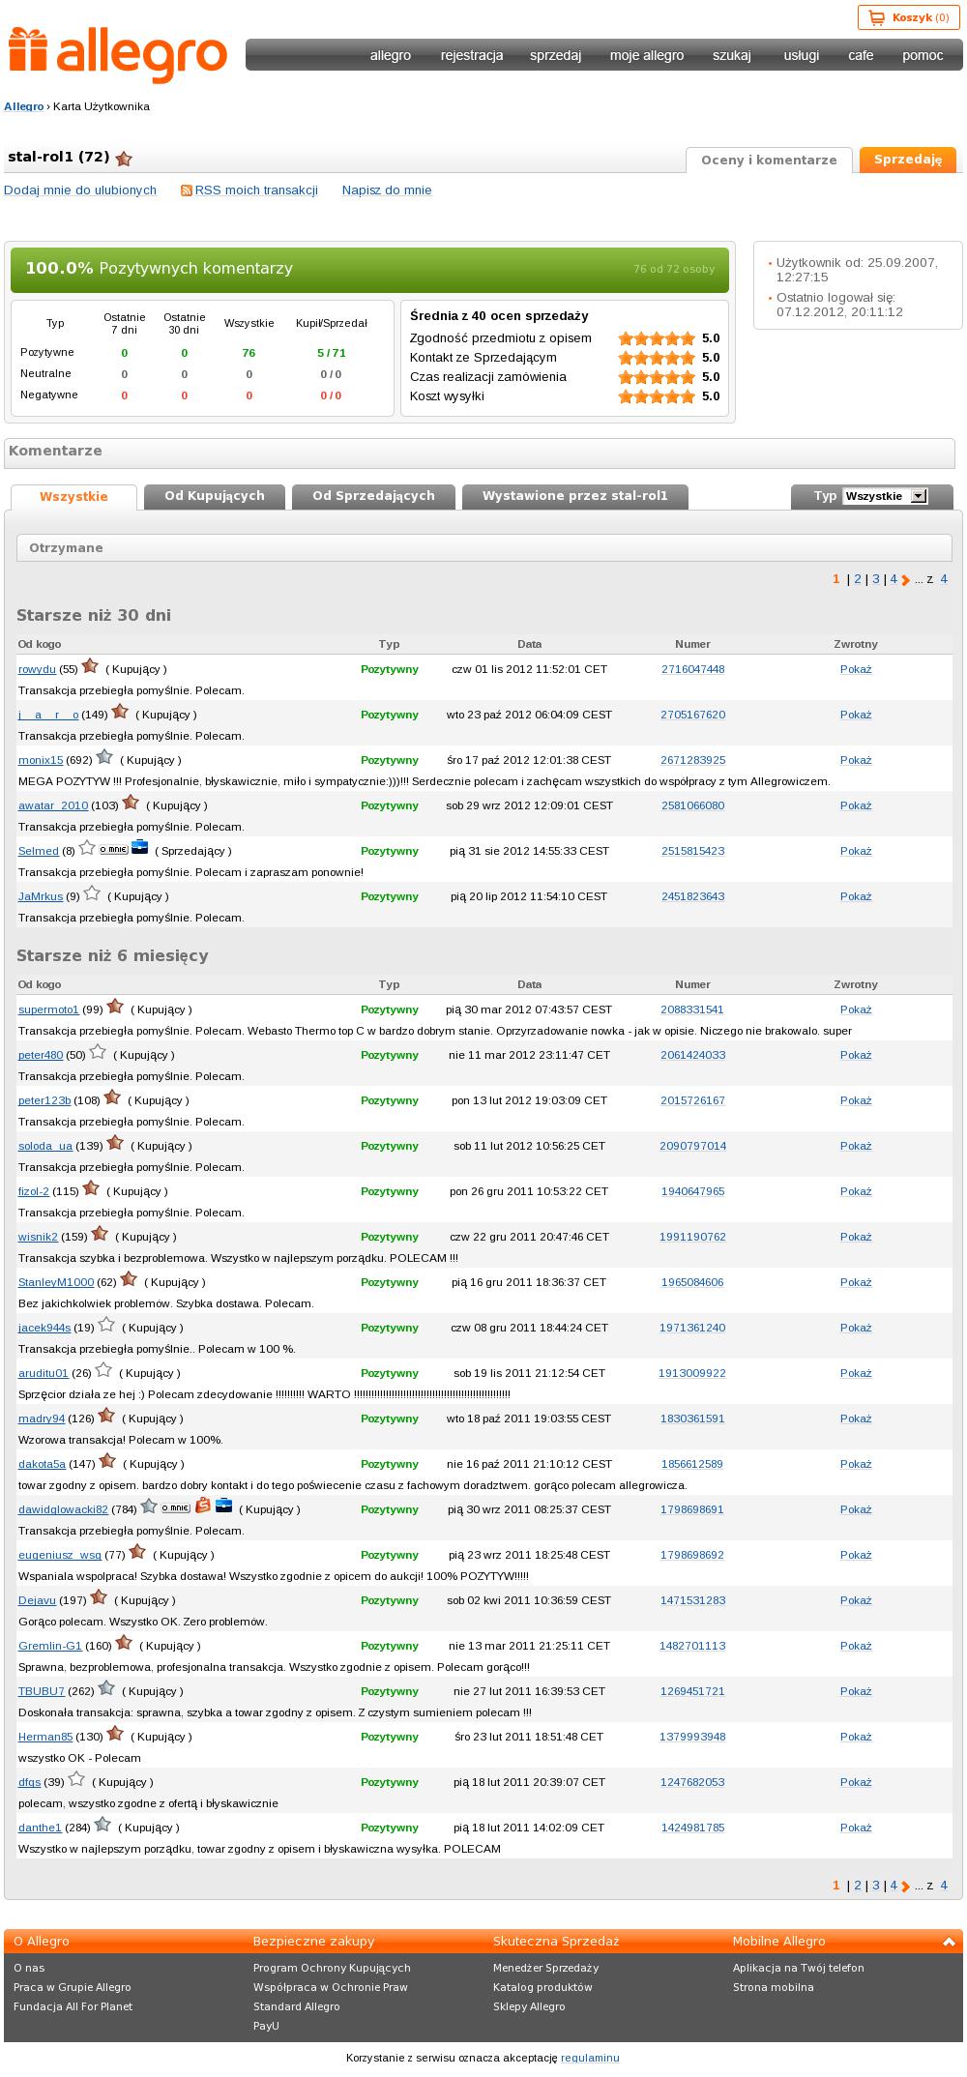Image resolution: width=967 pixels, height=2077 pixels.
Task: Open the "PayU" footer link
Action: [266, 2026]
